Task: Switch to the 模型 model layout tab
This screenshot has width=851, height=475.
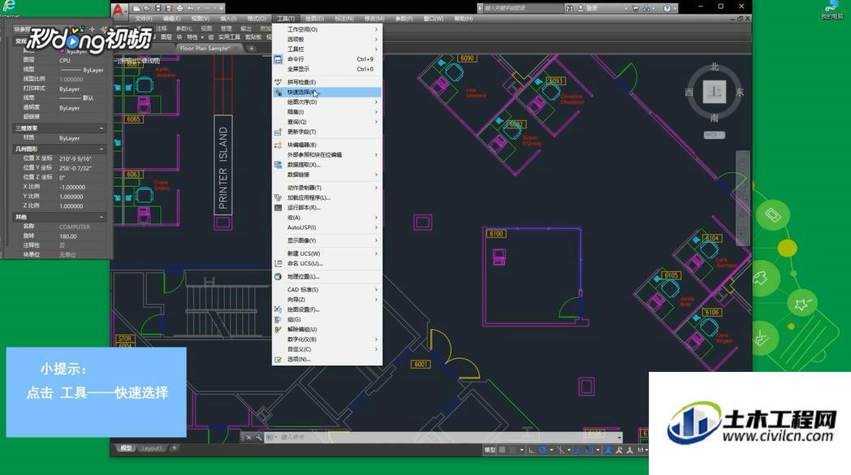Action: (x=126, y=448)
